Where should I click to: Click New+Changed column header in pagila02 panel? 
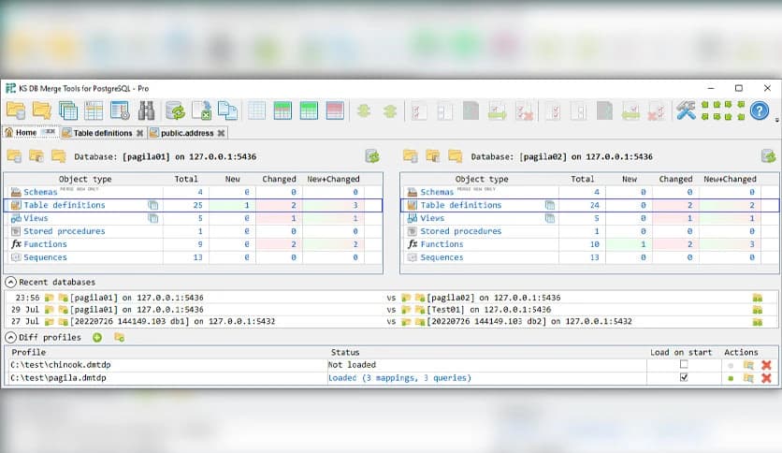tap(731, 179)
